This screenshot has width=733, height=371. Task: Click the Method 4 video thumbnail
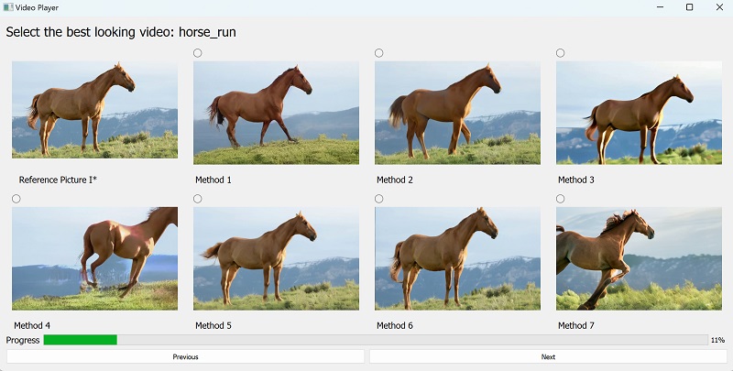coord(95,258)
